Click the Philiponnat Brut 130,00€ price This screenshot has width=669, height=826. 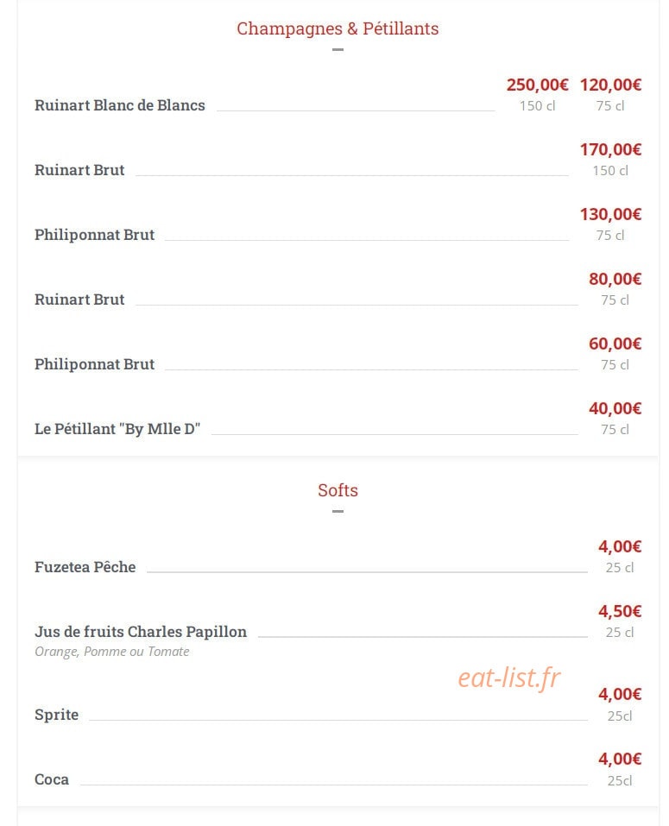(610, 214)
